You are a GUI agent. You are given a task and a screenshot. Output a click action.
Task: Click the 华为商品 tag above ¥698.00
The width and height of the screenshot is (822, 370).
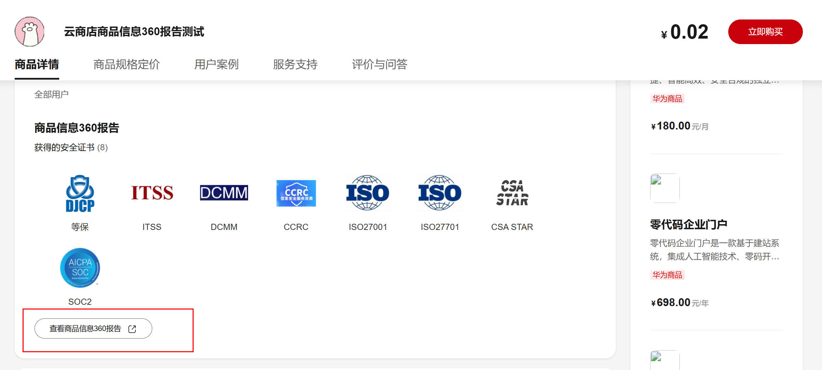point(667,275)
